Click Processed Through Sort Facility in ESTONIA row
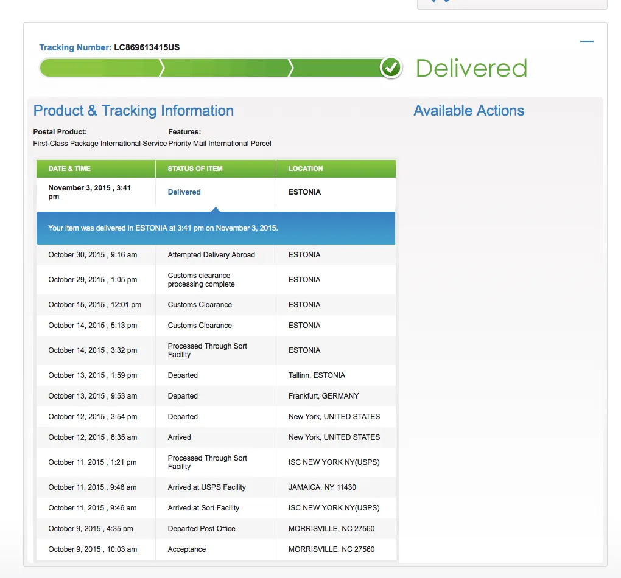 [x=207, y=350]
